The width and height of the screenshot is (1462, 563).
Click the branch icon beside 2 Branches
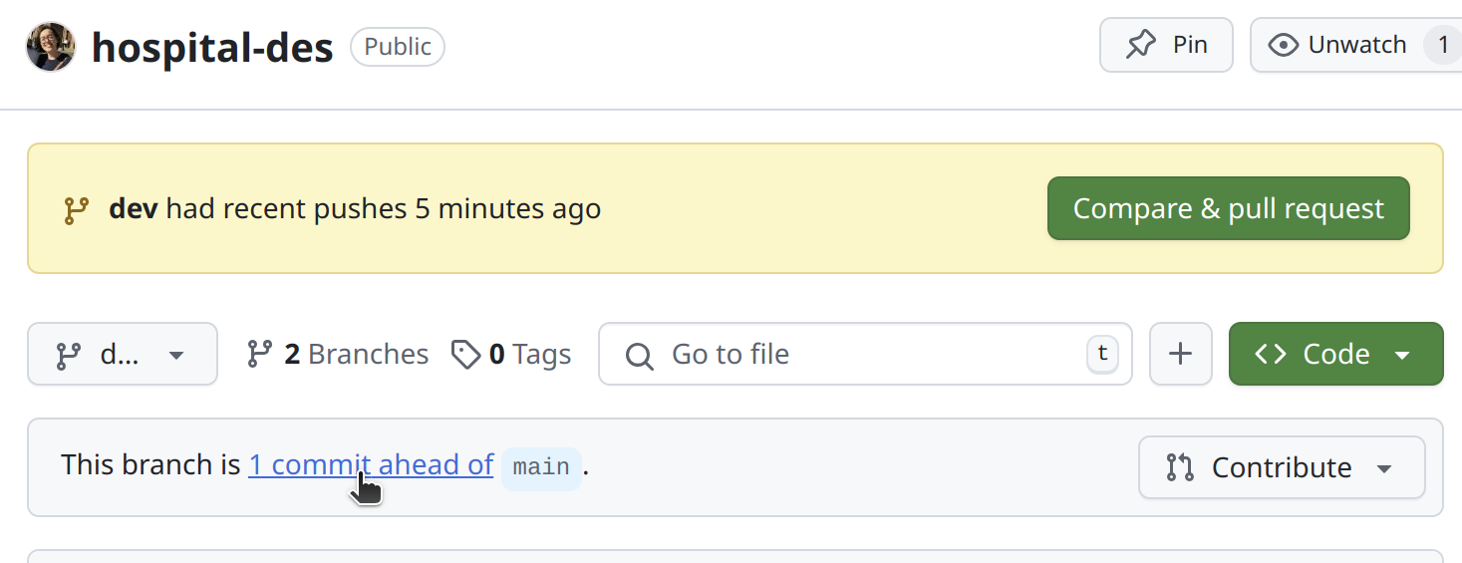coord(260,354)
